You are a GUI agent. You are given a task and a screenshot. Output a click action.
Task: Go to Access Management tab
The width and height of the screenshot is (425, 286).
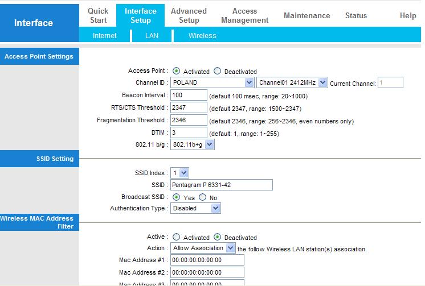(x=244, y=15)
